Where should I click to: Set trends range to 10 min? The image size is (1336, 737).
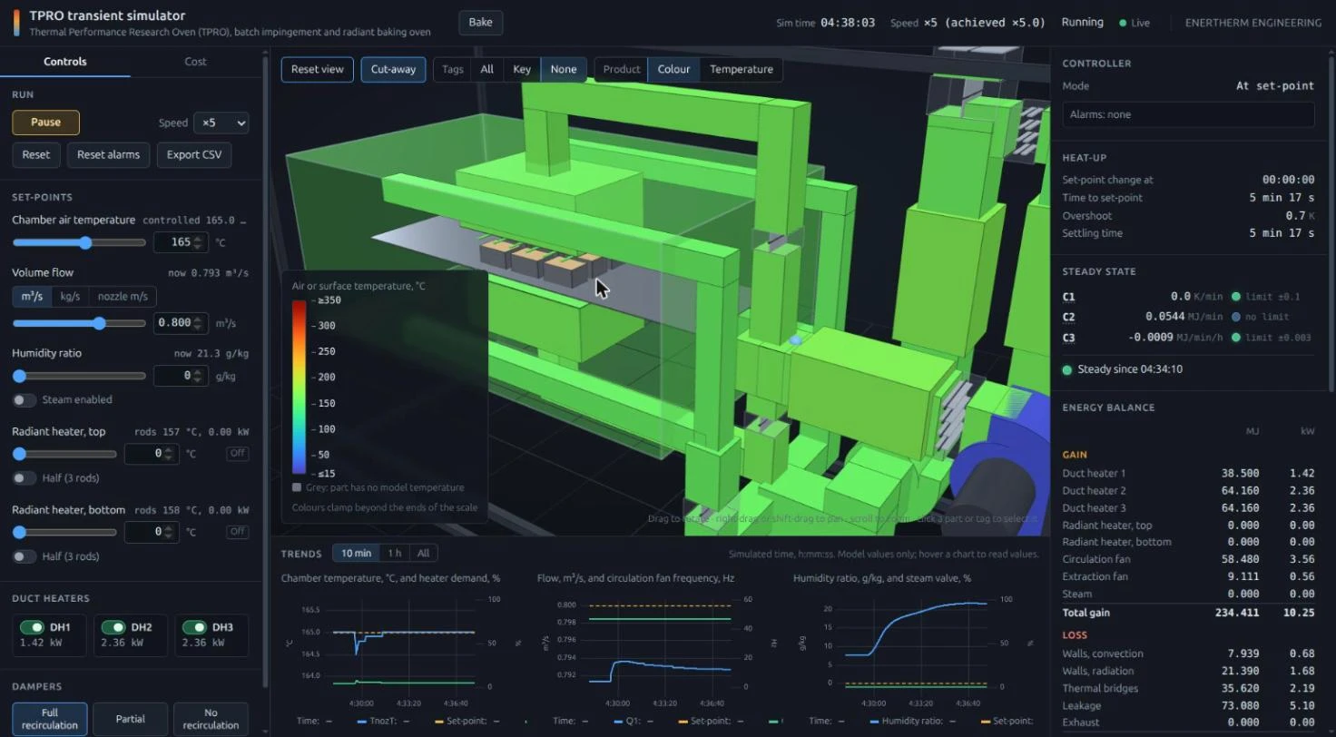click(x=356, y=554)
